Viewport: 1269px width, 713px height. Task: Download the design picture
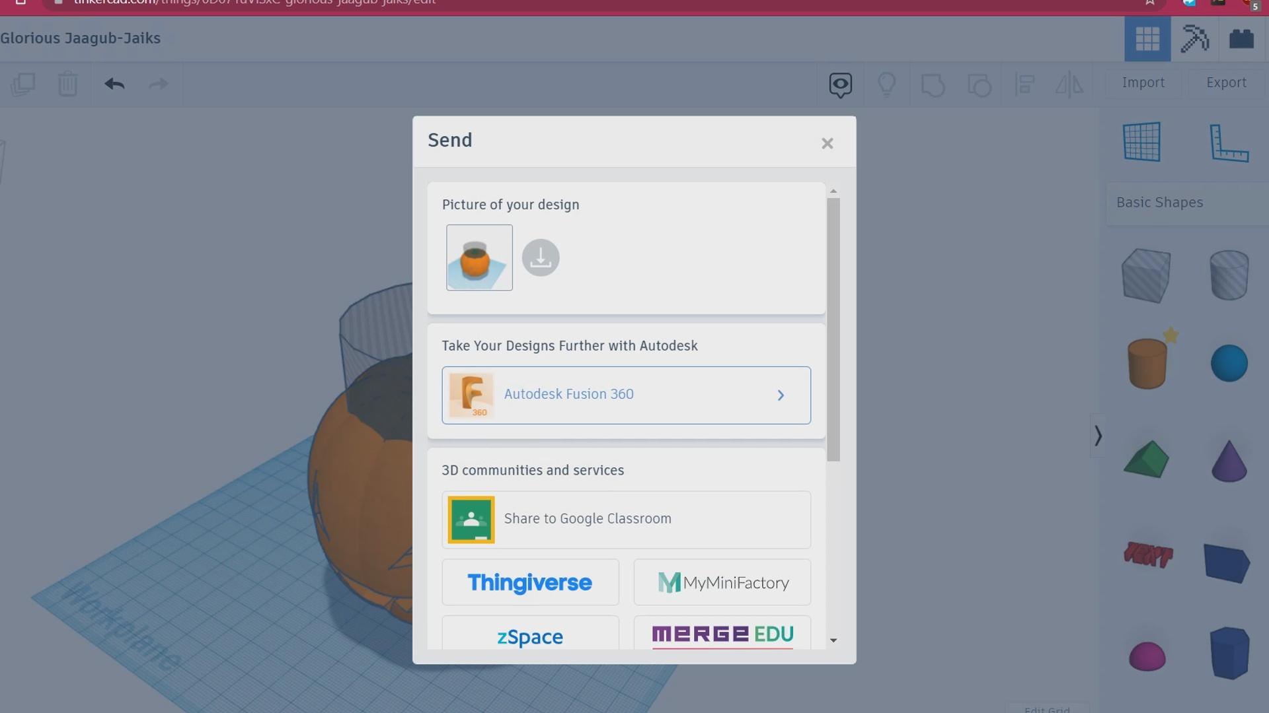tap(541, 257)
